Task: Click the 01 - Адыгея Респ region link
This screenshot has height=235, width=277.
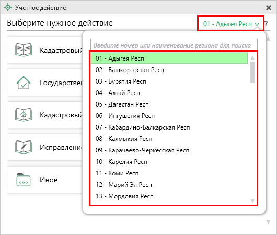Action: 227,24
